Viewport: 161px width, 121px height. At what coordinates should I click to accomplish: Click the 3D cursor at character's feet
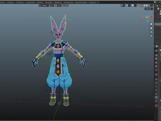pos(59,103)
